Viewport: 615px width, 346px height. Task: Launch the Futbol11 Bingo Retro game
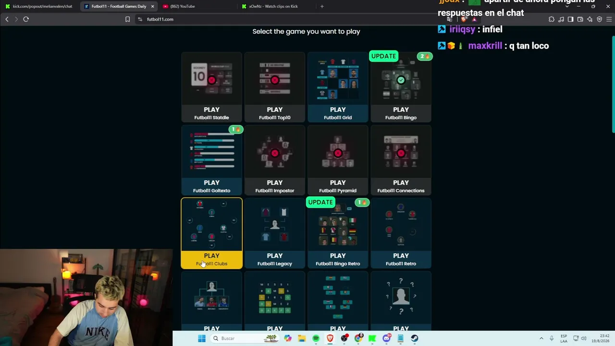(x=338, y=233)
